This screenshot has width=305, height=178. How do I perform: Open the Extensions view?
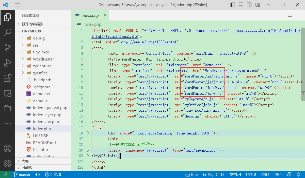pyautogui.click(x=8, y=78)
